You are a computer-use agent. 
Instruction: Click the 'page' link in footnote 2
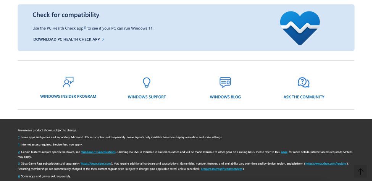284,152
